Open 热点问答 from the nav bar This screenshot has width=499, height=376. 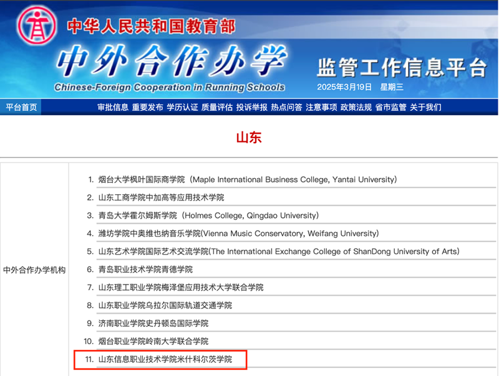(286, 107)
